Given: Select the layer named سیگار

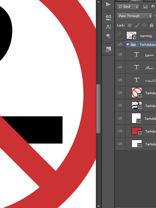Looking at the screenshot, I should coord(149,68).
